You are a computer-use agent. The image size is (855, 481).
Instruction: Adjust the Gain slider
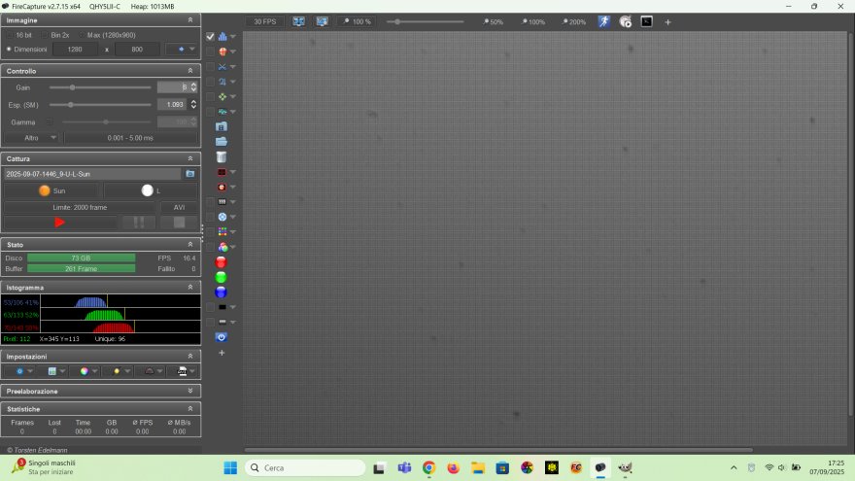point(72,87)
